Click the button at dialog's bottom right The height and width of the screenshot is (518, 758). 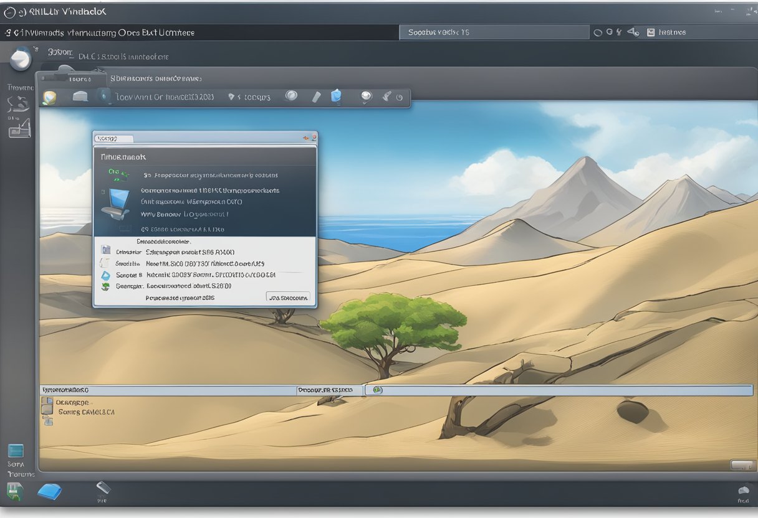pos(287,298)
